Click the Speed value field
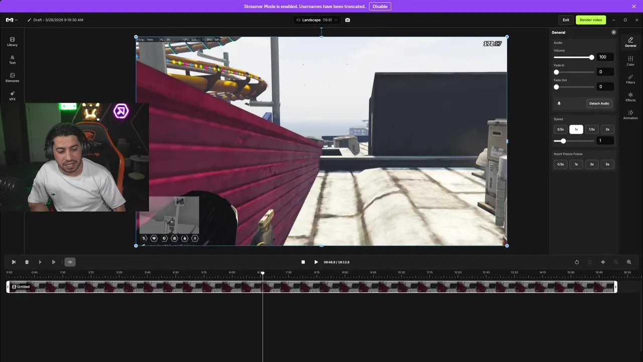Viewport: 643px width, 362px height. 605,141
